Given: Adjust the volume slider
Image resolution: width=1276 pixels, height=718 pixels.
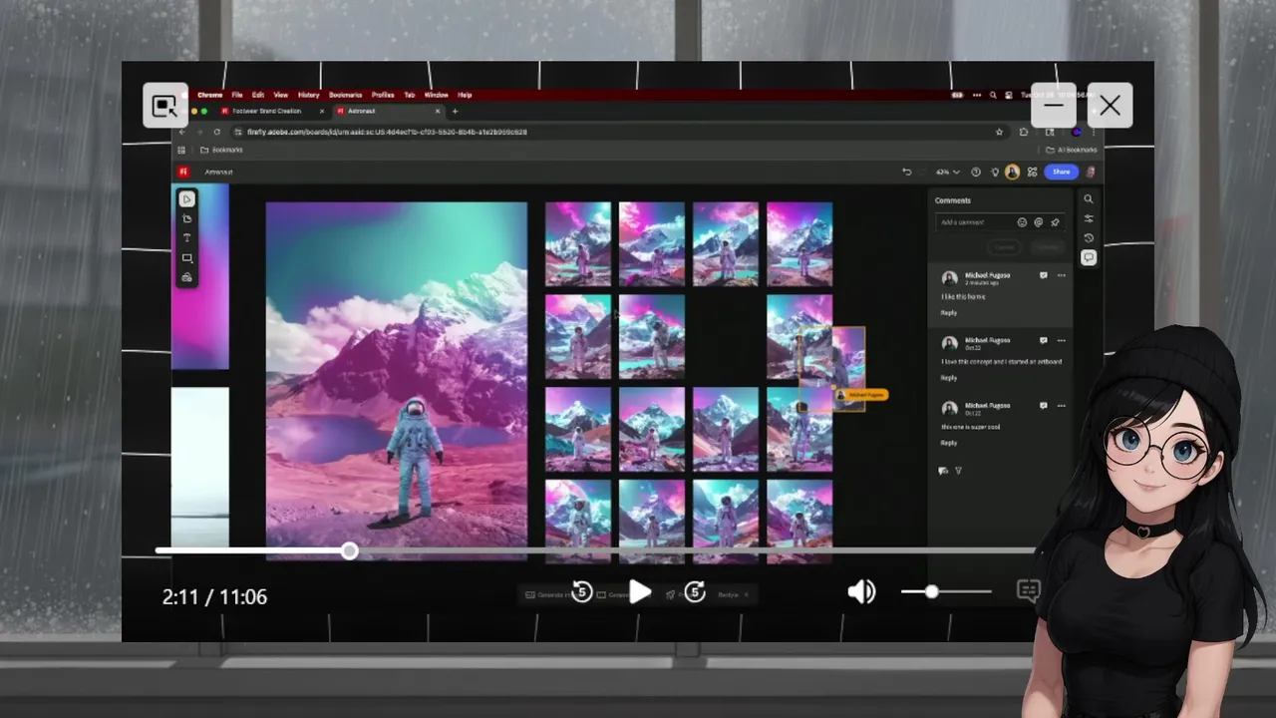Looking at the screenshot, I should pos(946,591).
